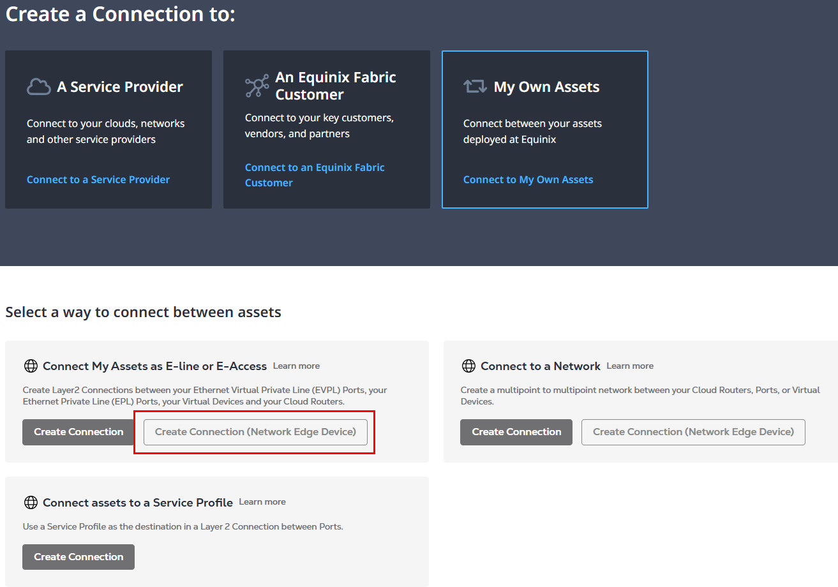Click the Select a way to connect between assets heading
This screenshot has height=587, width=838.
(x=144, y=313)
